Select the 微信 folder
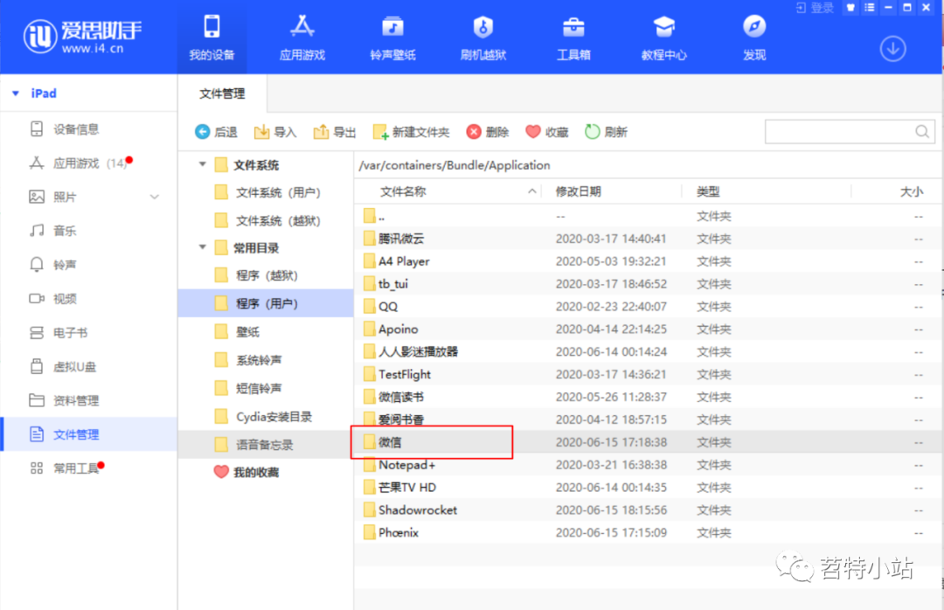The width and height of the screenshot is (944, 610). pyautogui.click(x=648, y=442)
